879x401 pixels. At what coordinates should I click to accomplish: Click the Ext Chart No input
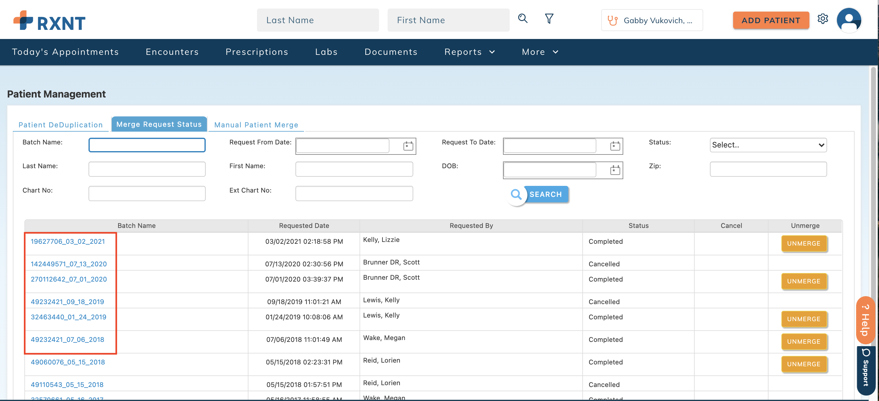click(x=354, y=193)
